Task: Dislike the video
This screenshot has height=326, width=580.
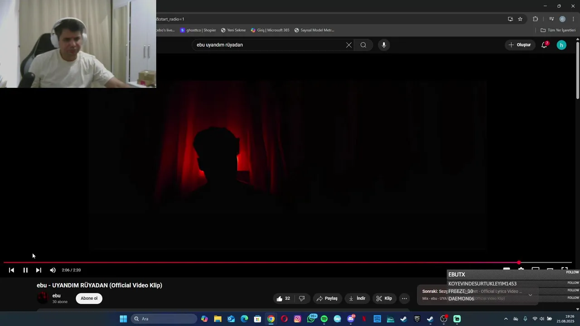Action: 302,298
